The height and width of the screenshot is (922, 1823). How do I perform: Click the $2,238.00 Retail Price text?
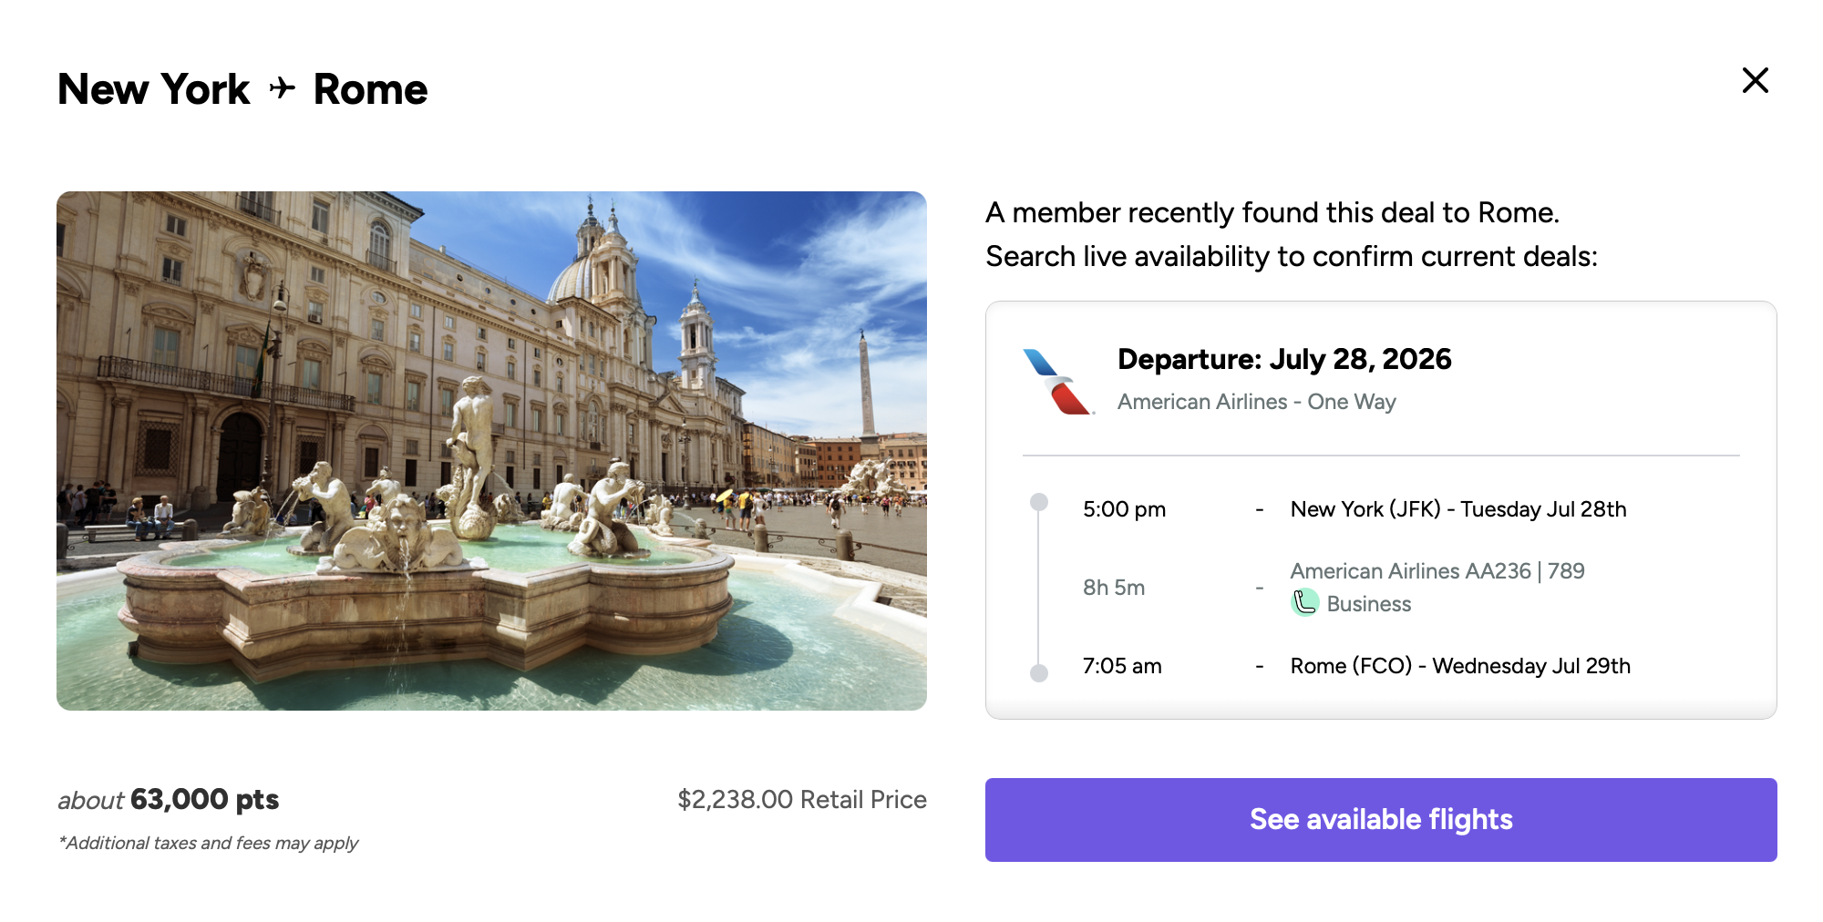(x=801, y=800)
